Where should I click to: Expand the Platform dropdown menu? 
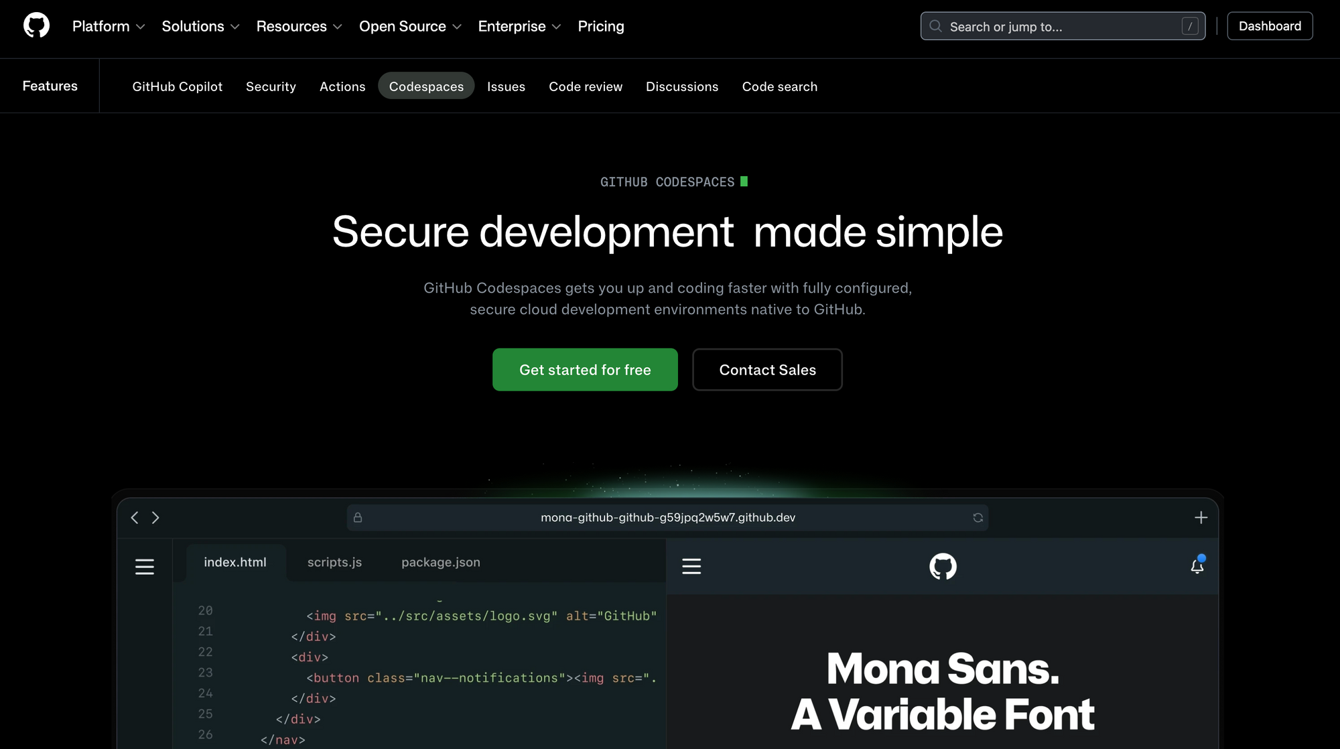[x=109, y=26]
